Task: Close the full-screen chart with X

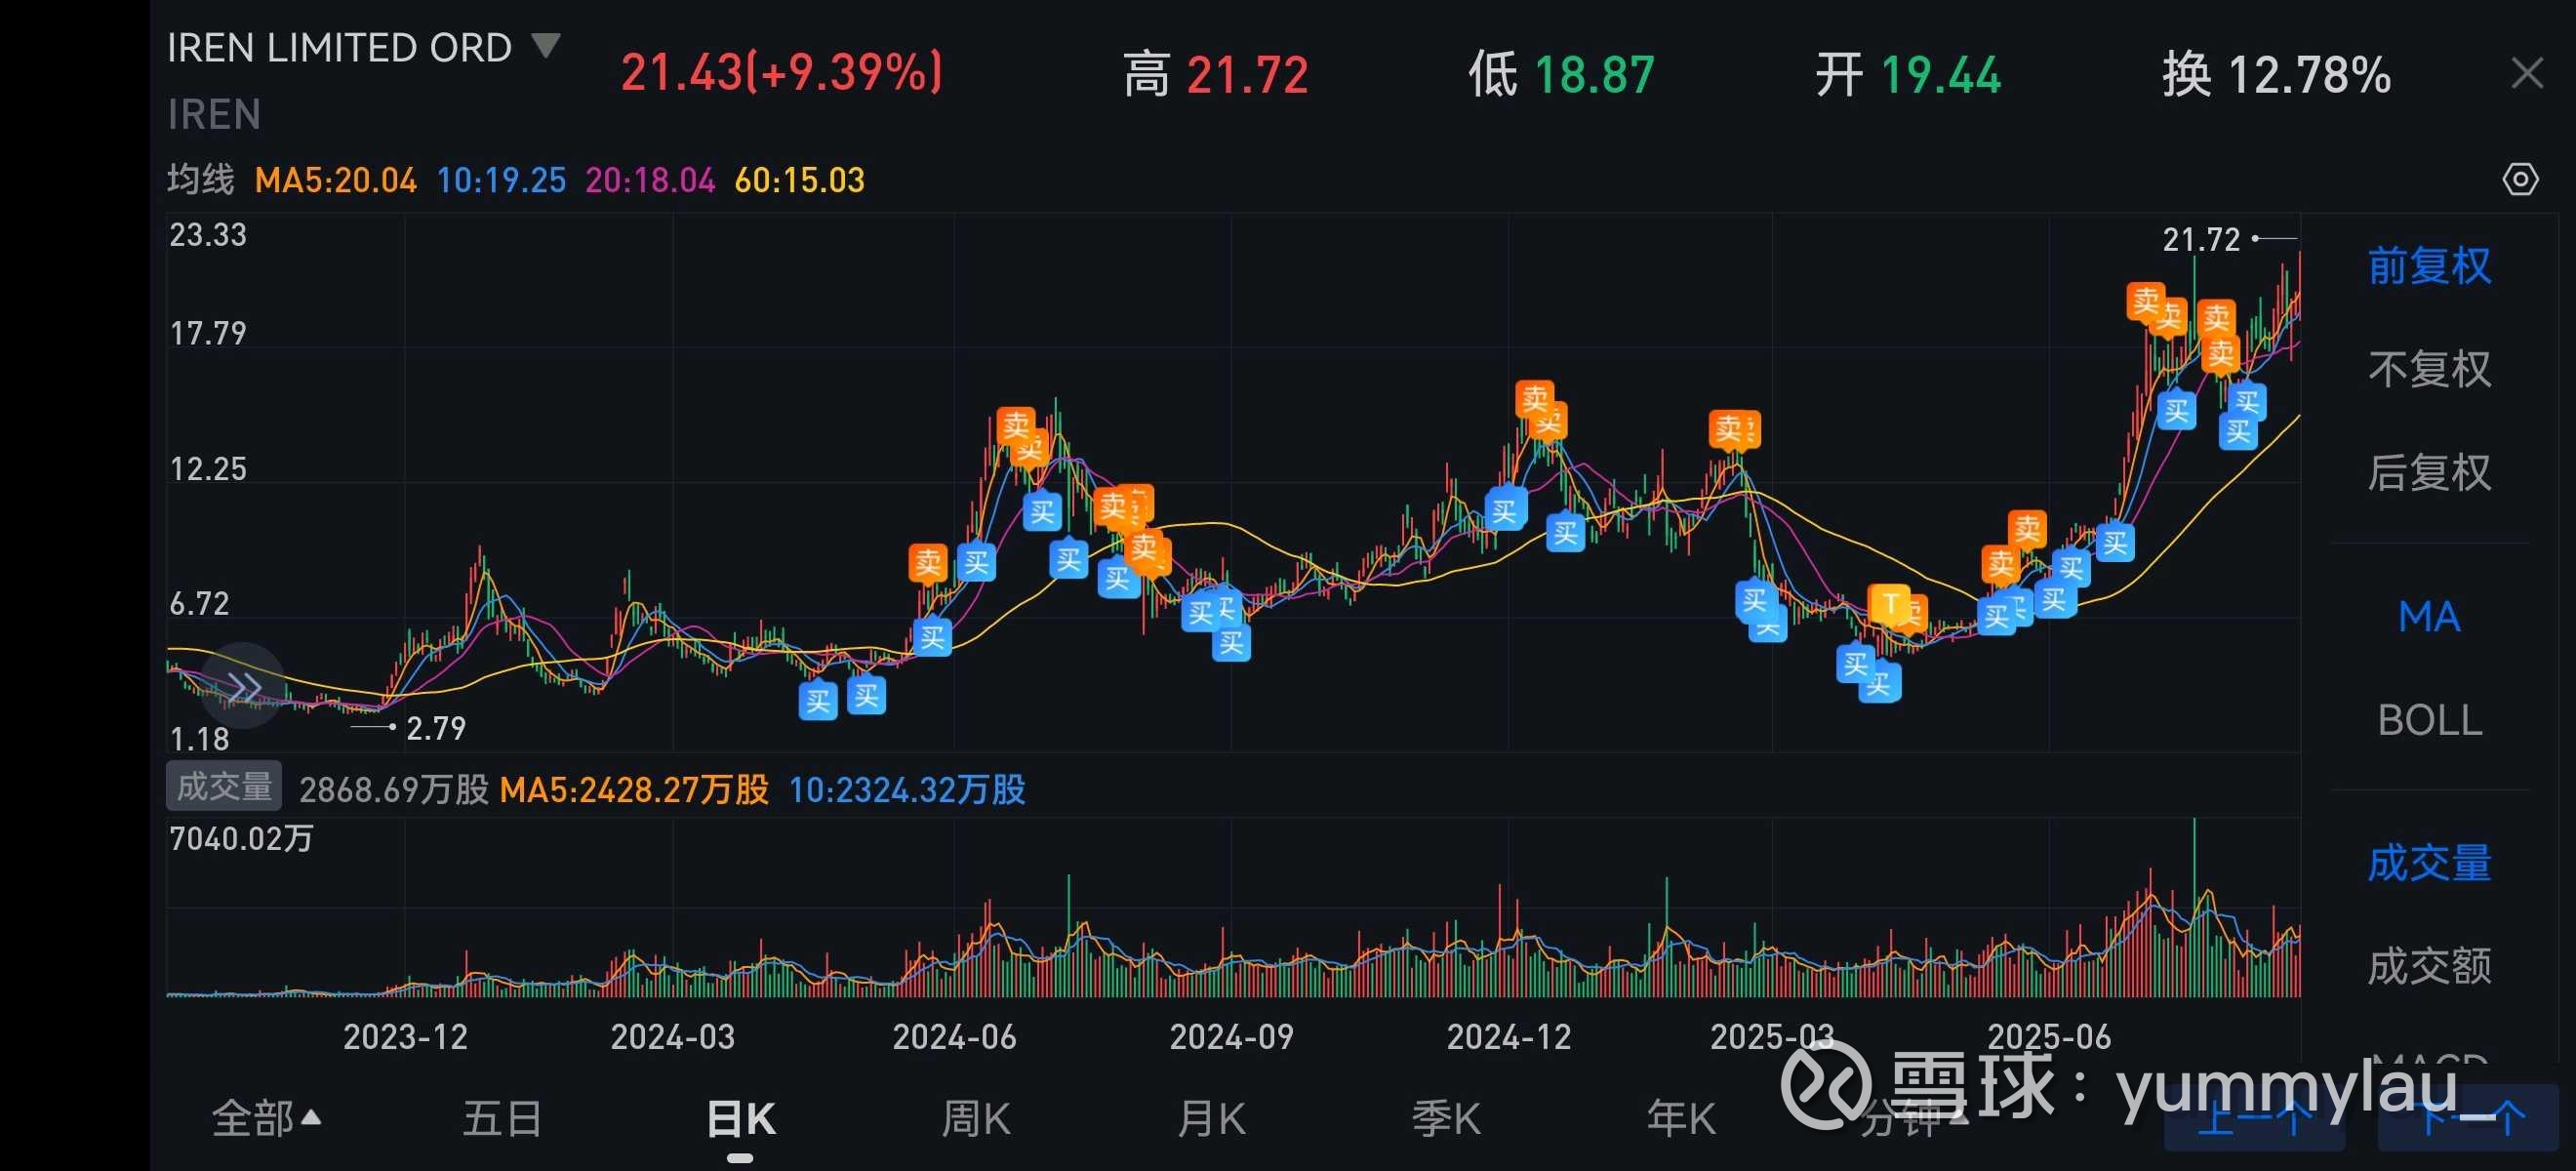Action: click(x=2527, y=74)
